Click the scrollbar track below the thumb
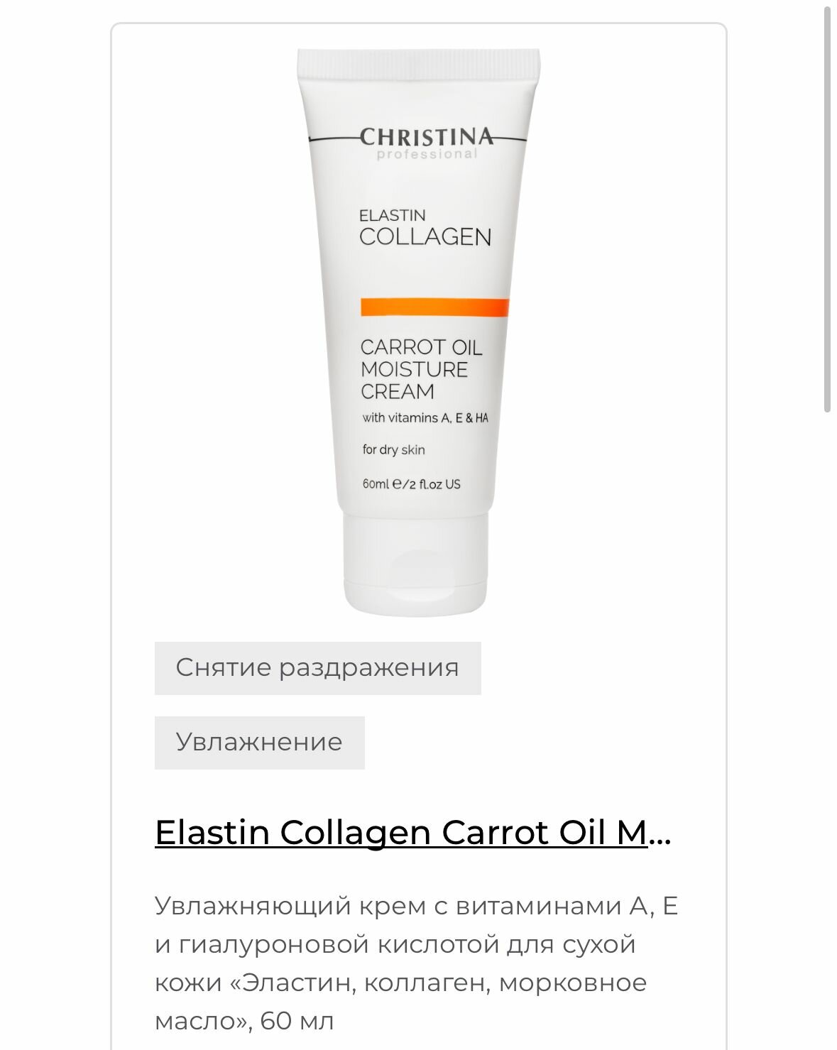 [827, 731]
